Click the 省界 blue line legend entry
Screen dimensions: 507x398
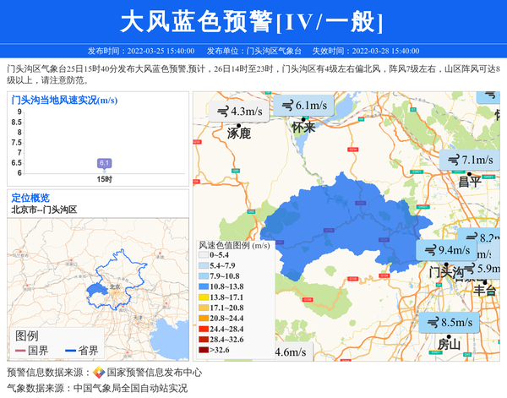(81, 351)
